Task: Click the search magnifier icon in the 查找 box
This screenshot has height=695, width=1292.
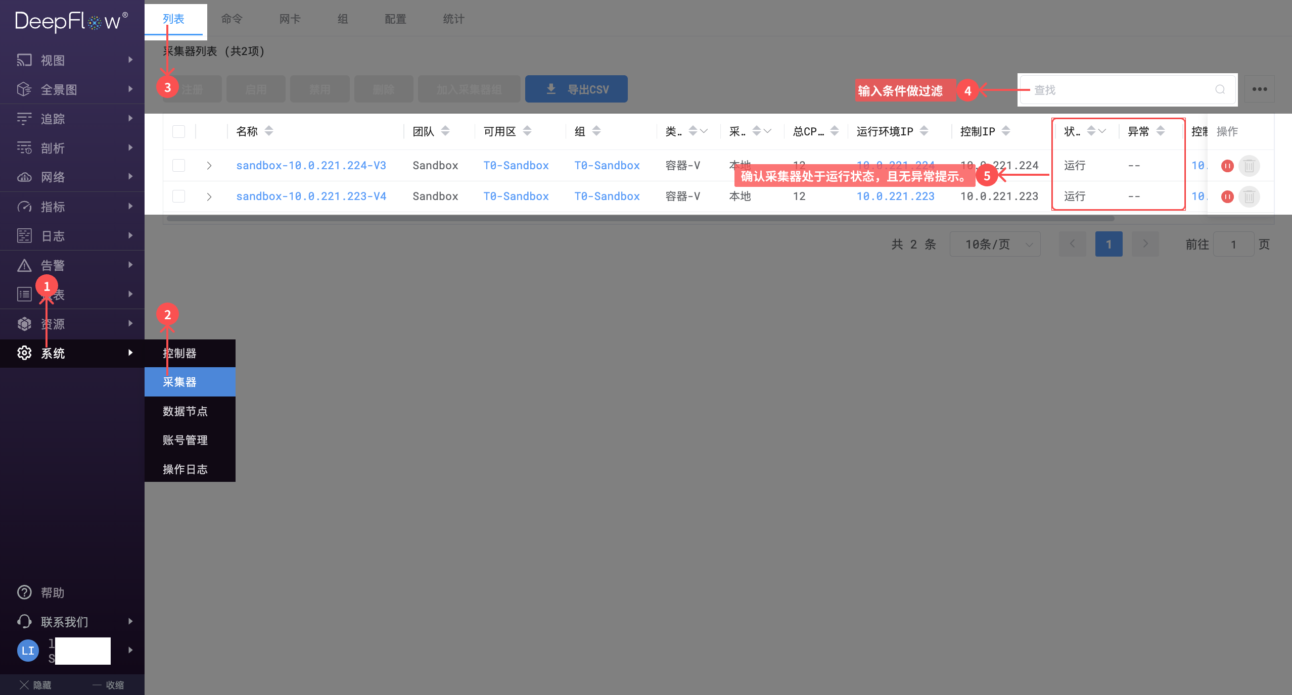Action: (x=1220, y=90)
